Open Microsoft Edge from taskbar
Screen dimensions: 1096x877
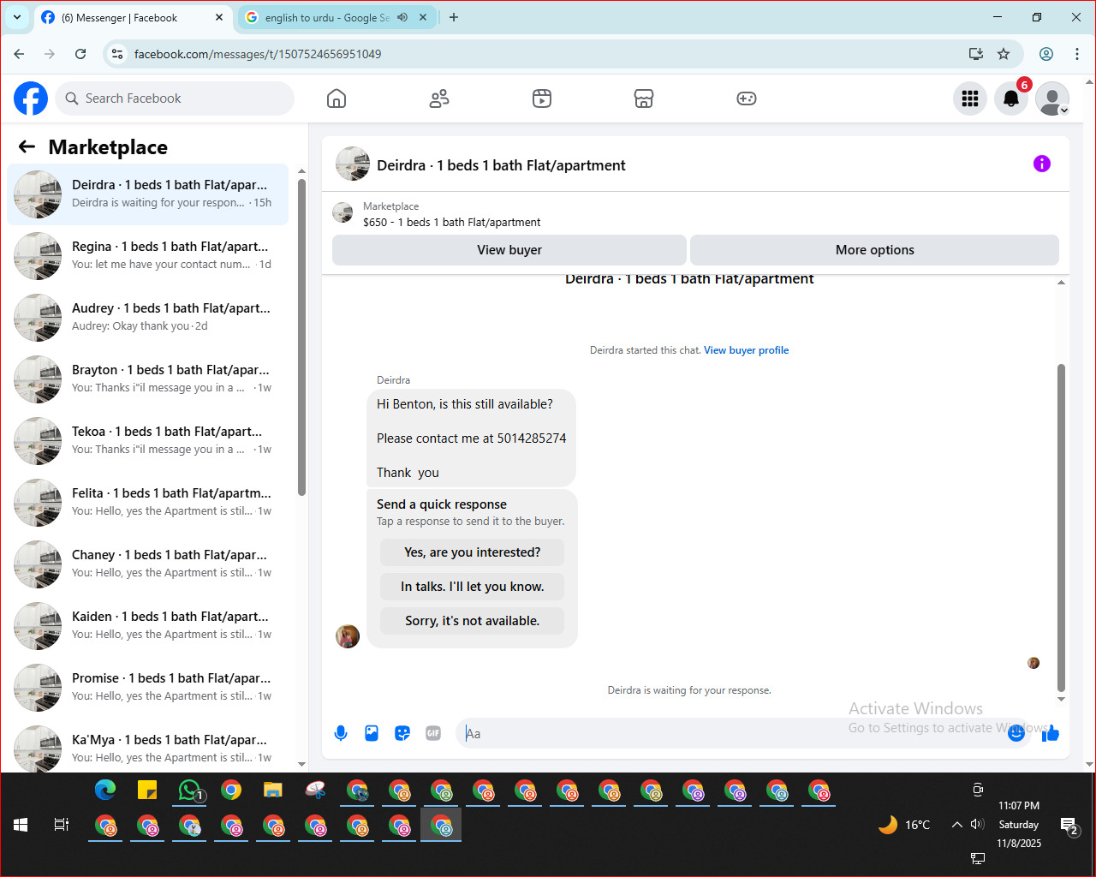(x=105, y=790)
